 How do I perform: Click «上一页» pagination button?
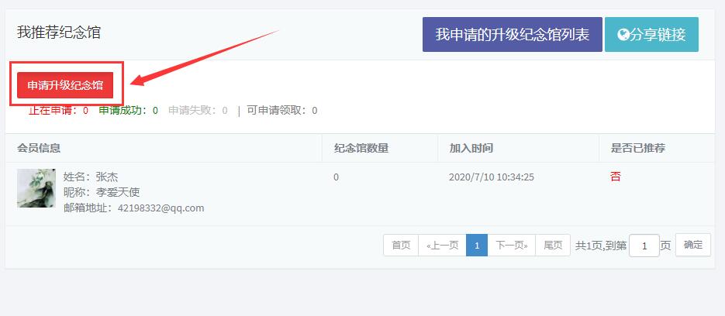[443, 246]
